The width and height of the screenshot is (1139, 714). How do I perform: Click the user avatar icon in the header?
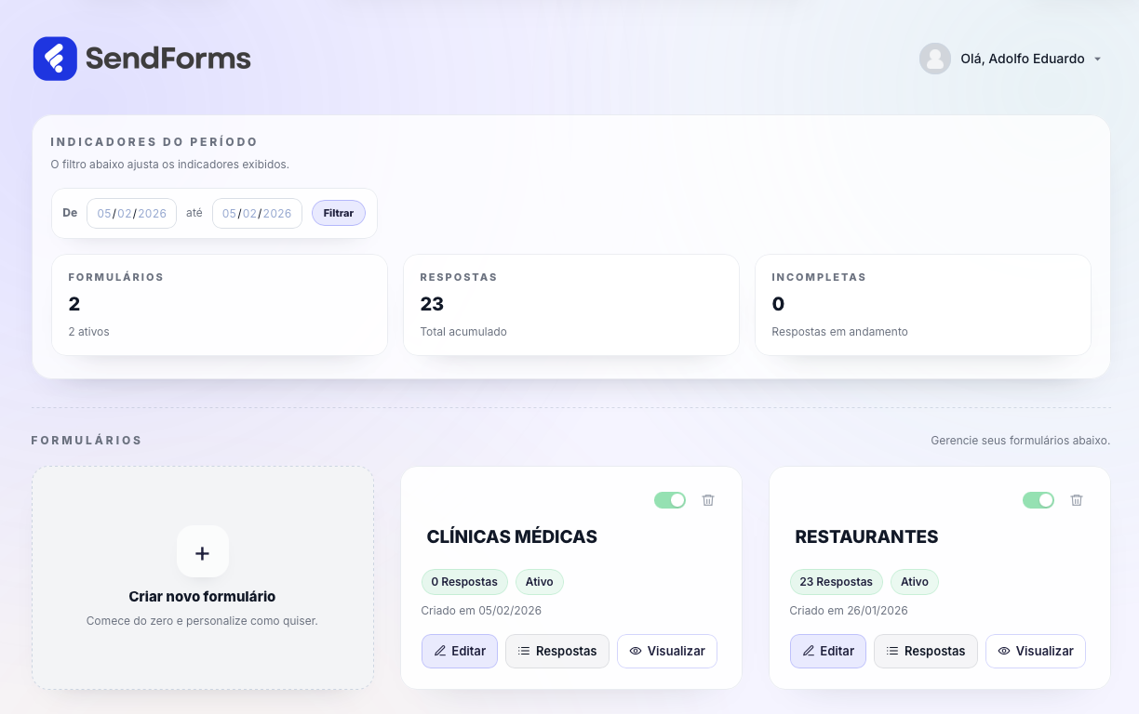tap(934, 59)
